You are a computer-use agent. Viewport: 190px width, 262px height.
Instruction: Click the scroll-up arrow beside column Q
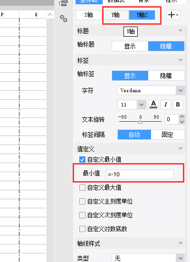[50, 15]
